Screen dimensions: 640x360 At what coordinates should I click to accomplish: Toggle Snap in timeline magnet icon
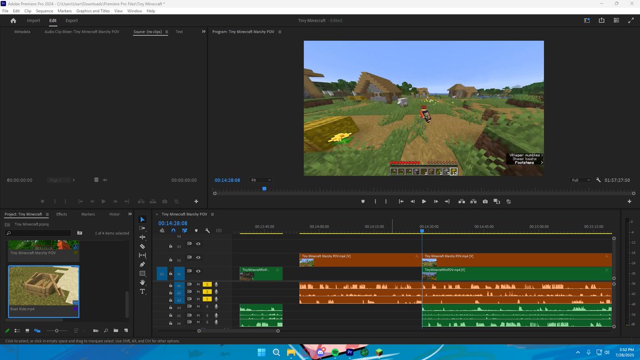(x=173, y=231)
